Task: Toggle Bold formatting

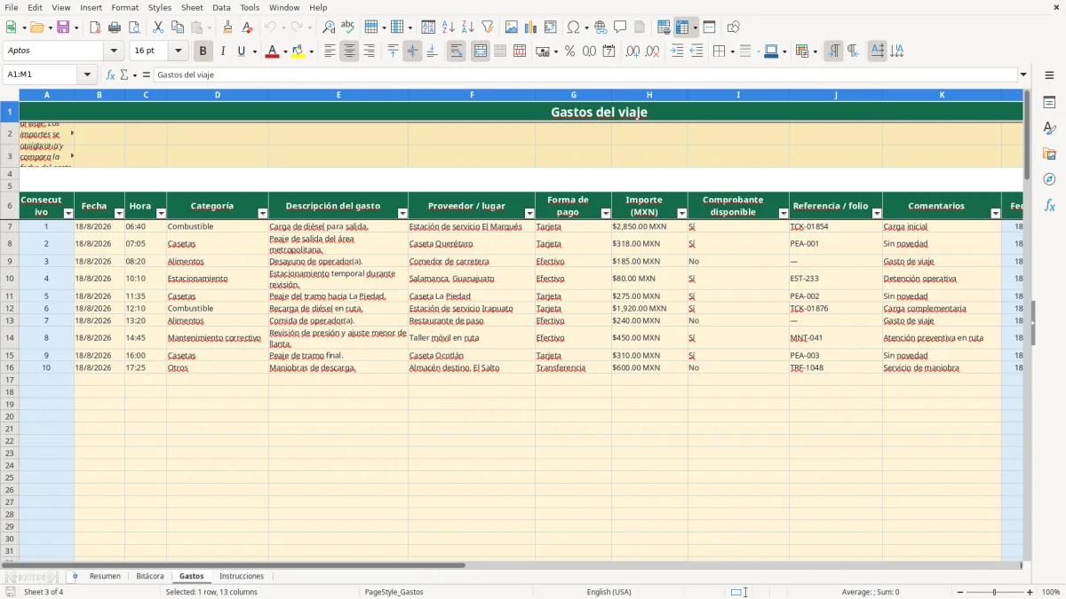Action: (x=203, y=51)
